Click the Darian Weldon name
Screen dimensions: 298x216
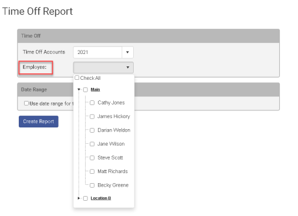click(114, 130)
